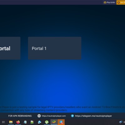Image resolution: width=125 pixels, height=125 pixels.
Task: Open the blue globe browser taskbar icon
Action: (39, 122)
